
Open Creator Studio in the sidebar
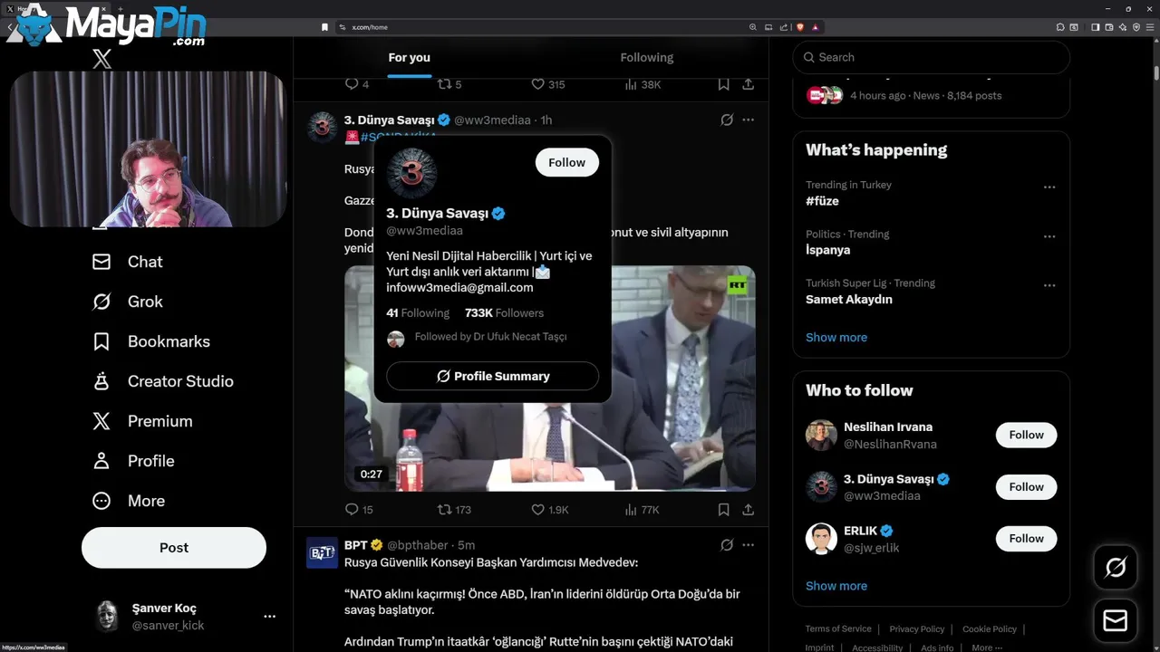(163, 381)
